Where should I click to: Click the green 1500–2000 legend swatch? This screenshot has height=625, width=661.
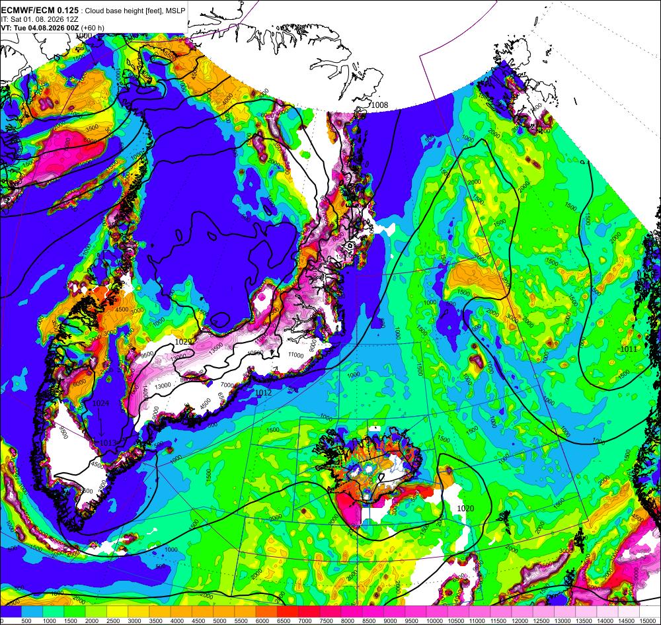pos(75,612)
